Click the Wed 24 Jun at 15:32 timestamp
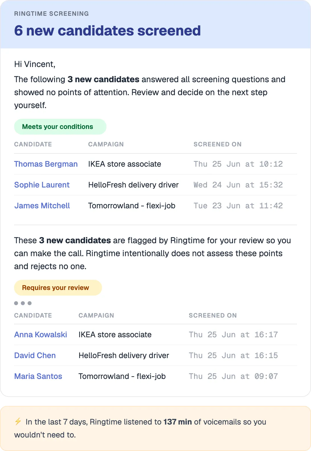The height and width of the screenshot is (451, 311). (238, 185)
